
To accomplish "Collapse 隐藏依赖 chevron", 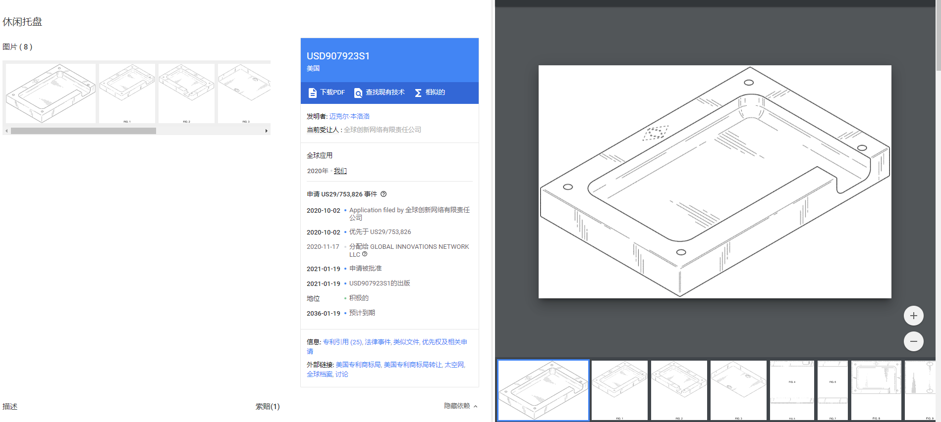I will (x=476, y=407).
